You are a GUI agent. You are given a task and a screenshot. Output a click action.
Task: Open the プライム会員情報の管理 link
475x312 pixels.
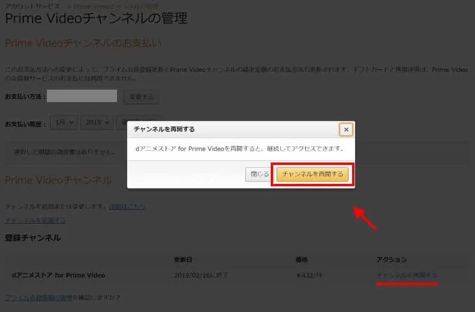[39, 297]
